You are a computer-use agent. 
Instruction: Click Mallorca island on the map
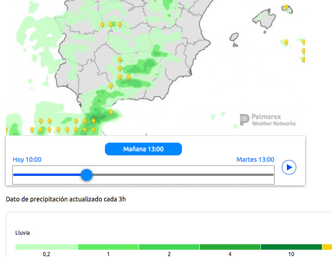coord(264,19)
